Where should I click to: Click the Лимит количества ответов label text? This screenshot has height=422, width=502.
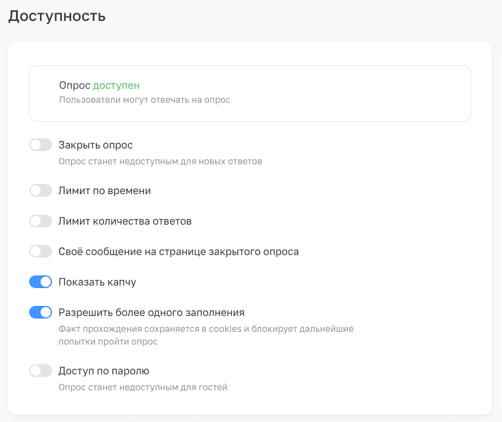pos(125,221)
